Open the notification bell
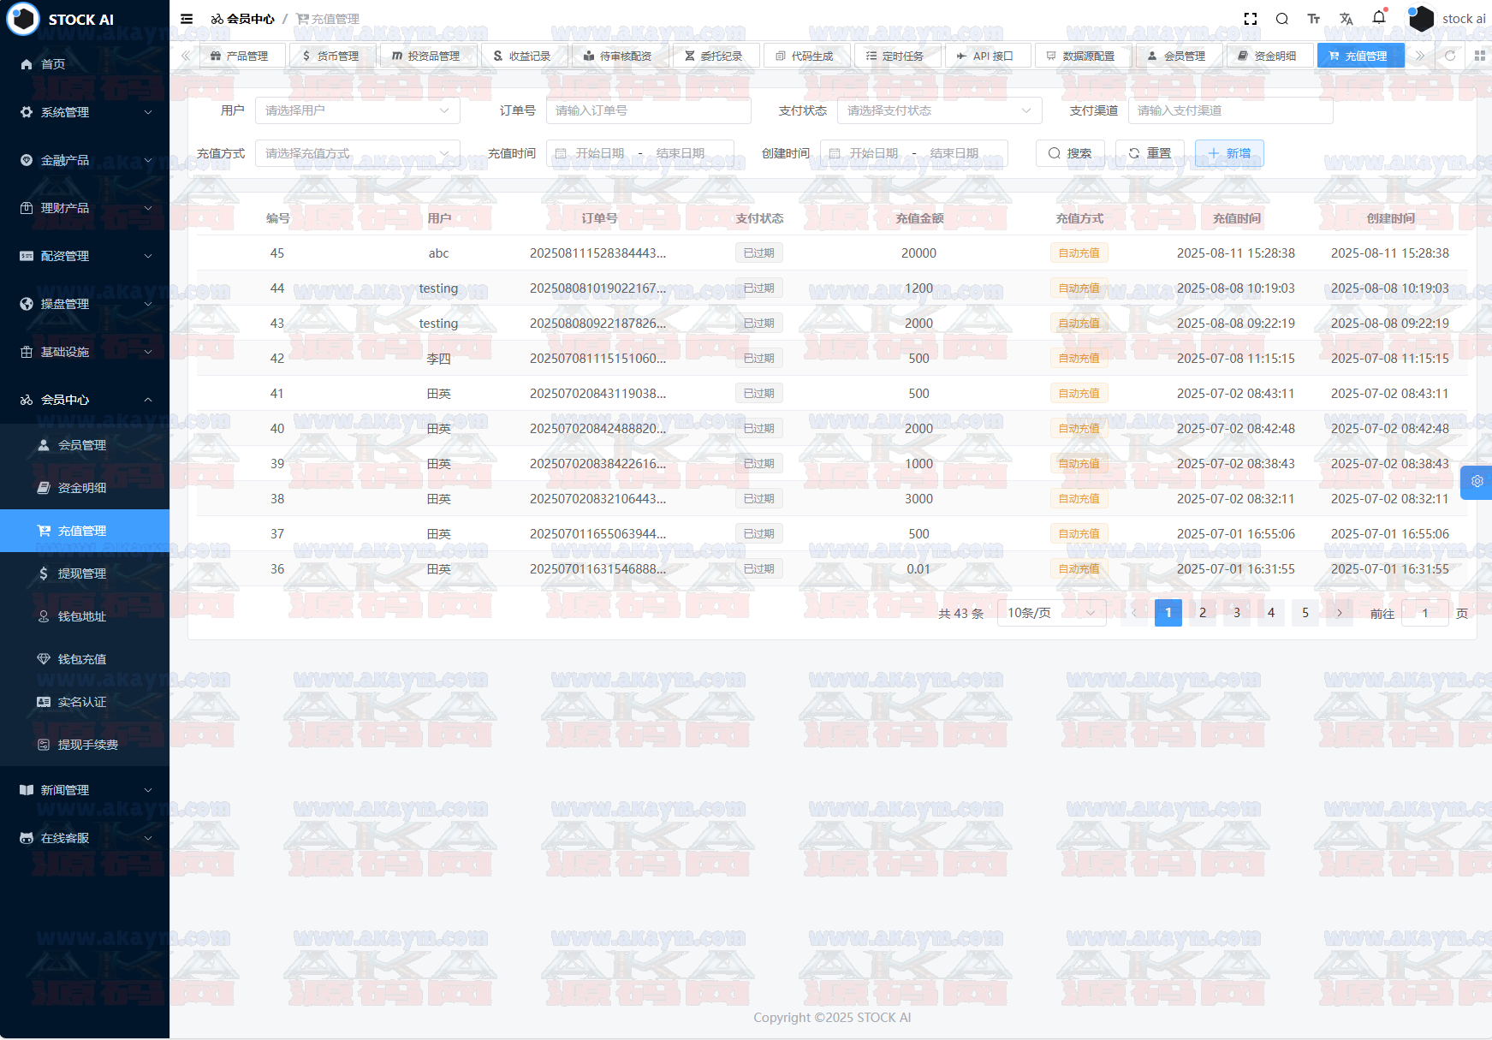 [1379, 18]
